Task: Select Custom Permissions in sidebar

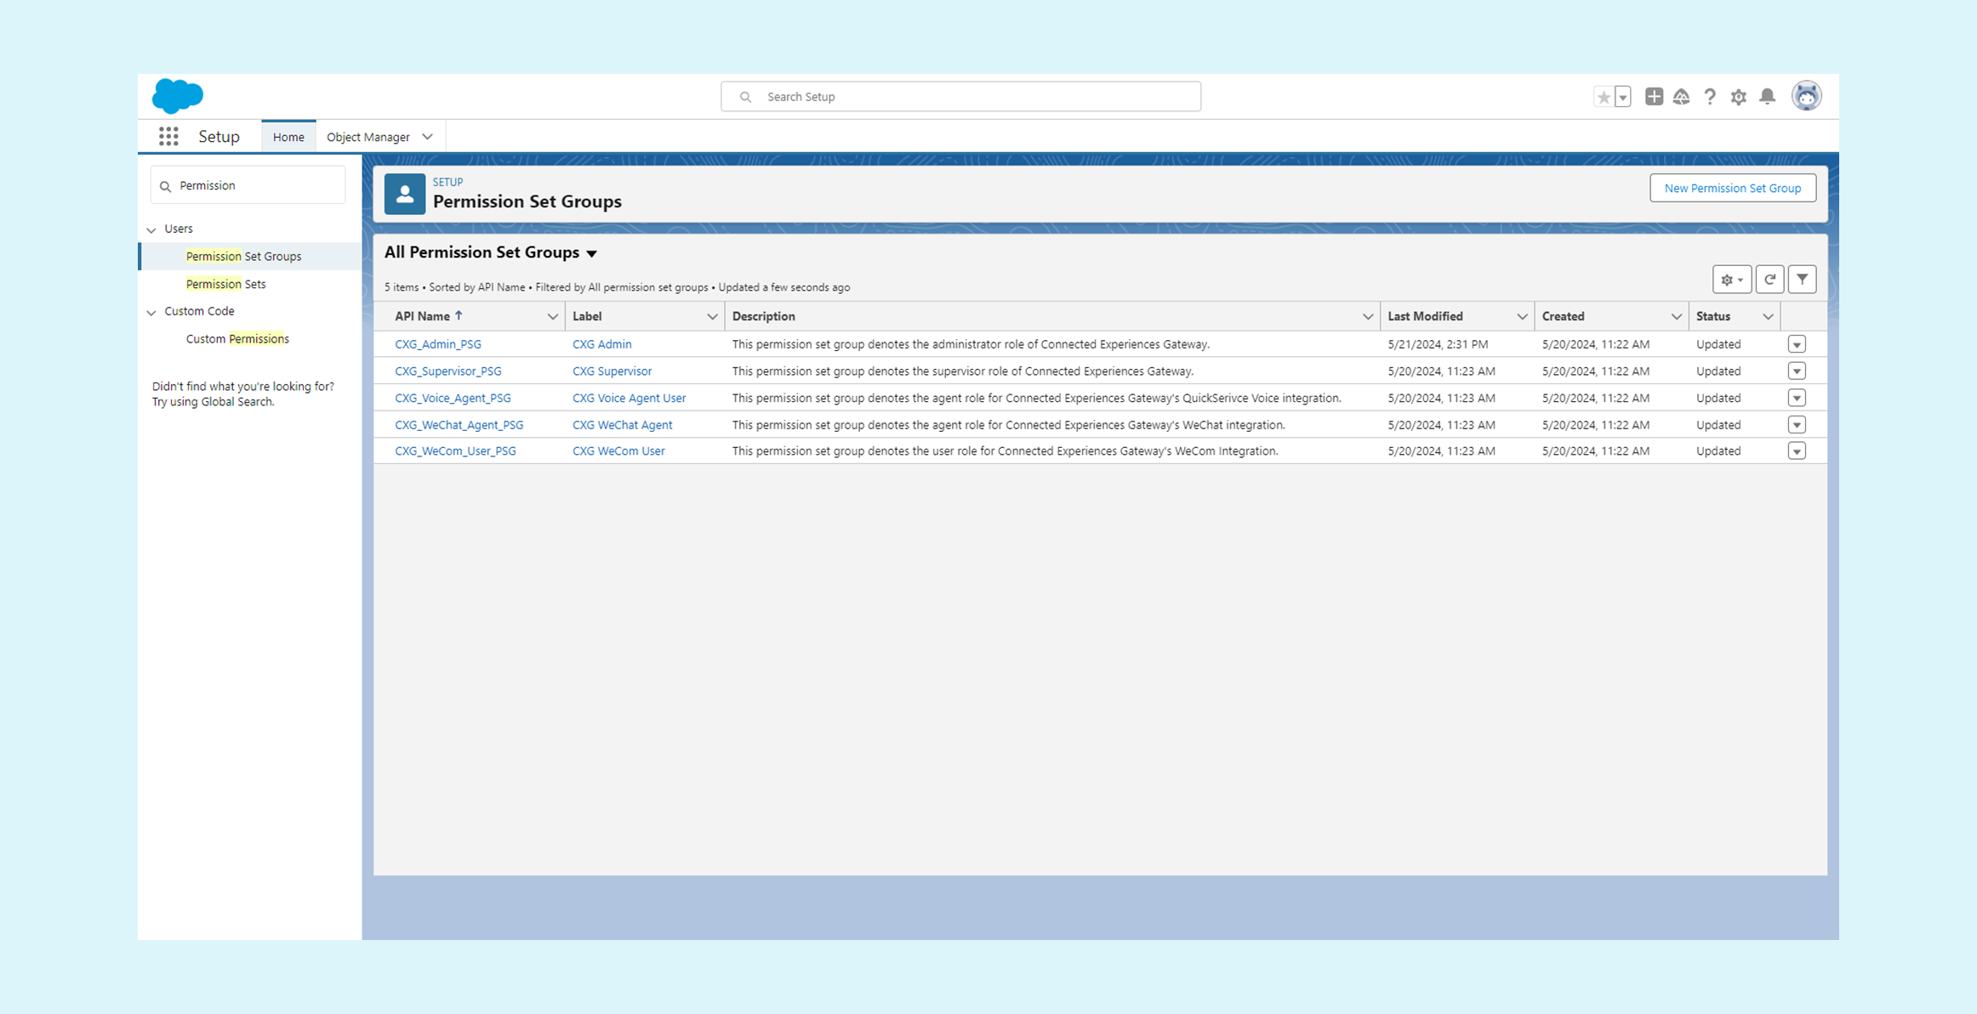Action: click(x=237, y=338)
